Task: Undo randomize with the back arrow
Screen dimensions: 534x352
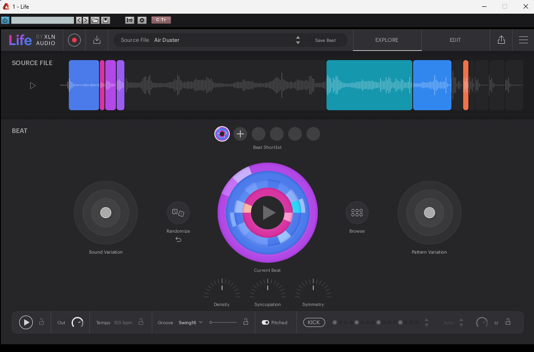Action: pos(178,240)
